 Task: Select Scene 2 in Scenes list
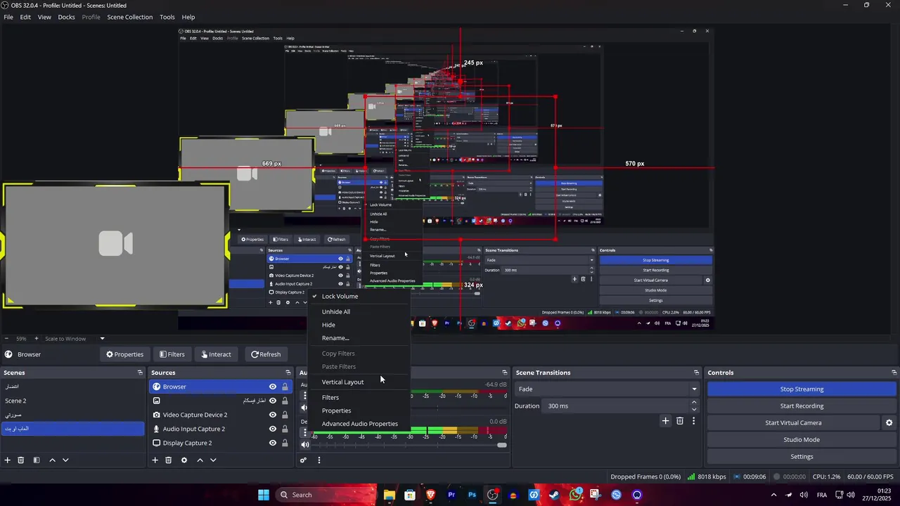pos(72,401)
